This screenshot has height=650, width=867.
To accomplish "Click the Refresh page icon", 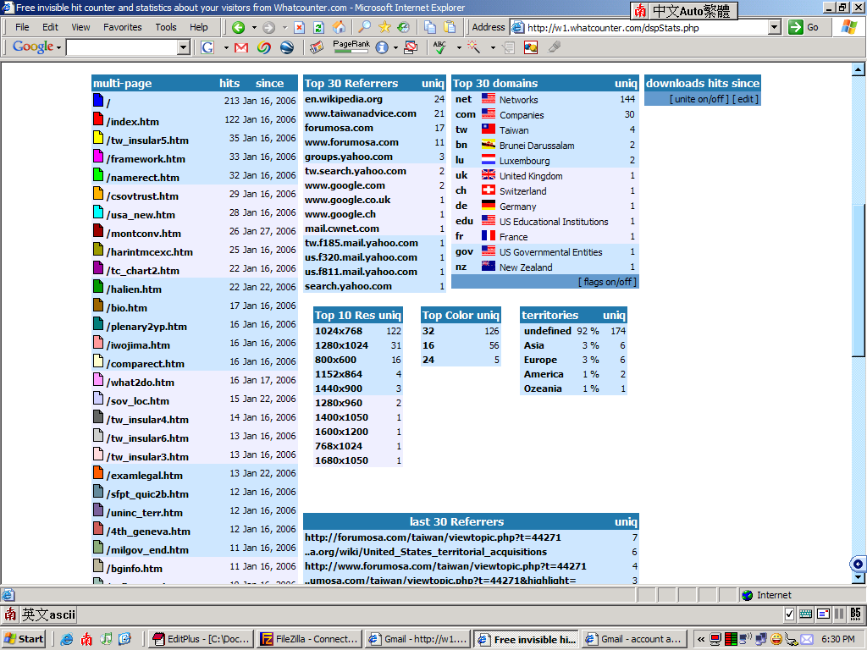I will (x=318, y=27).
